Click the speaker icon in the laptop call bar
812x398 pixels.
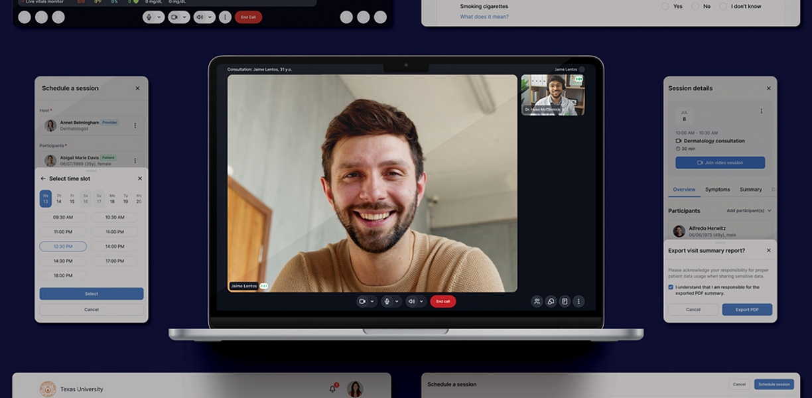411,301
